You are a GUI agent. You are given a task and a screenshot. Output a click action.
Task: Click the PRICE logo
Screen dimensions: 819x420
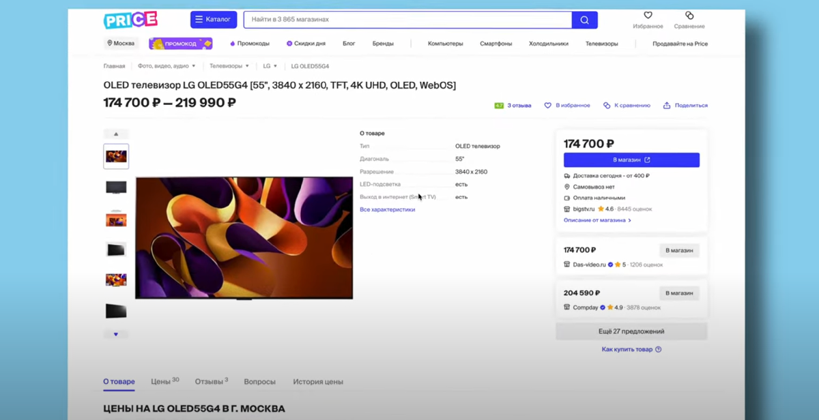(x=130, y=20)
